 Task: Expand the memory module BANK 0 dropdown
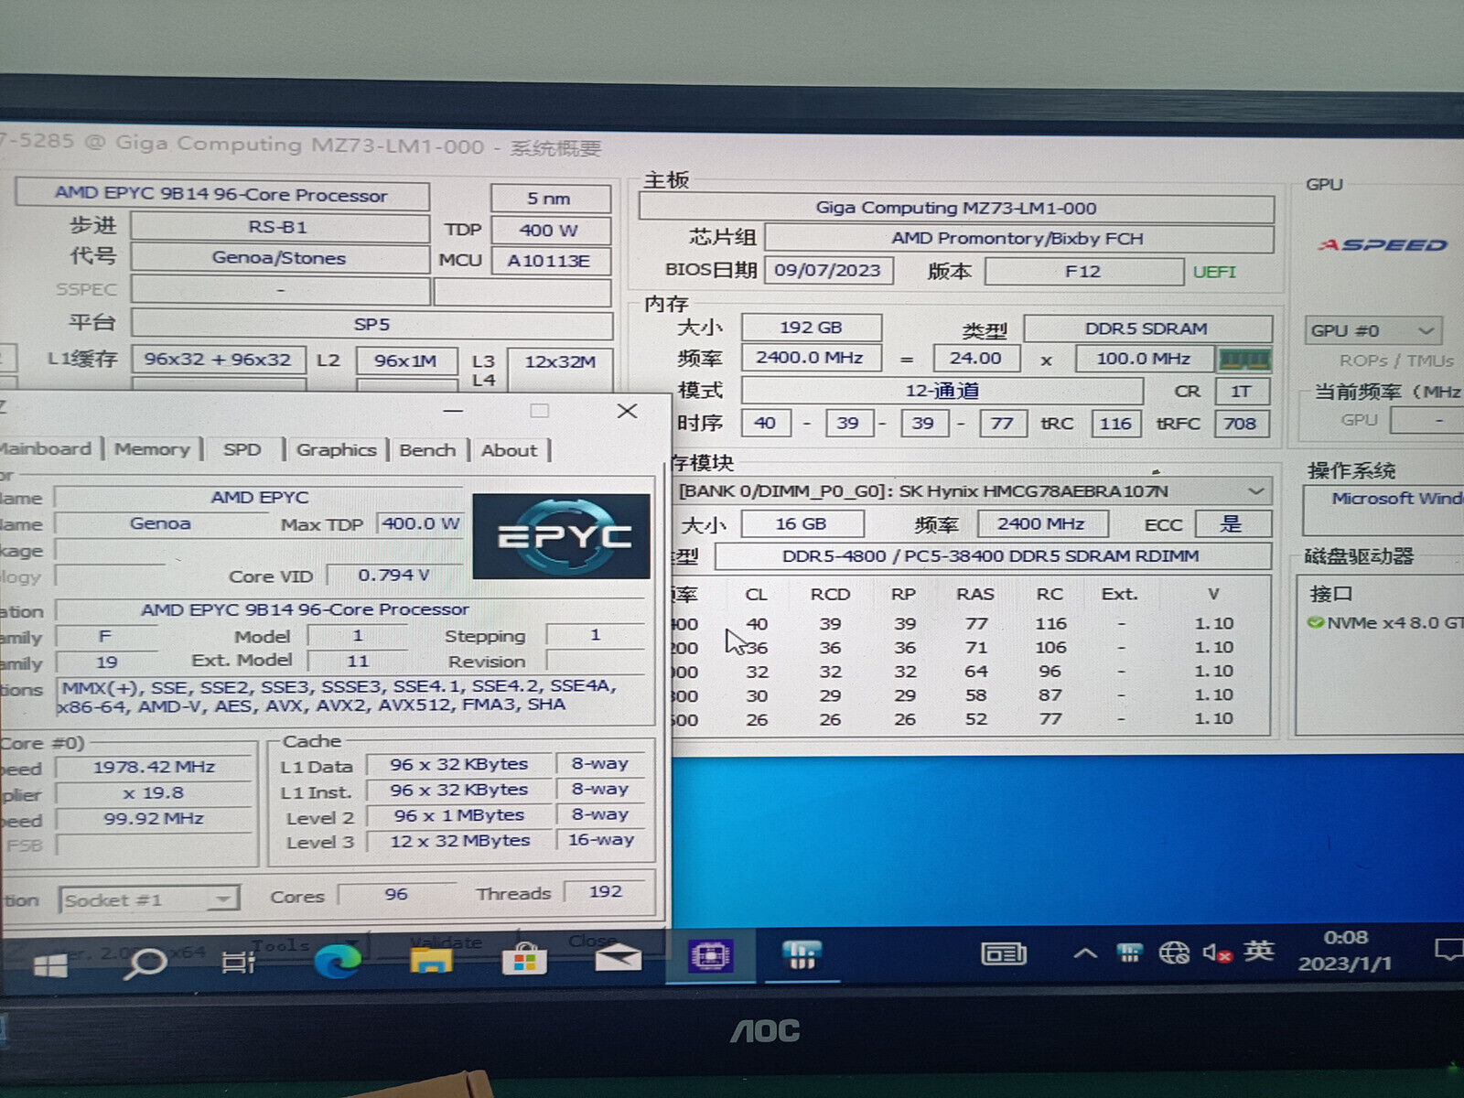[x=1256, y=491]
